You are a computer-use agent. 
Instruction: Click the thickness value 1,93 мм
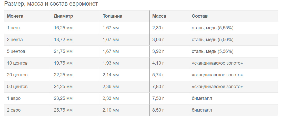(x=110, y=63)
